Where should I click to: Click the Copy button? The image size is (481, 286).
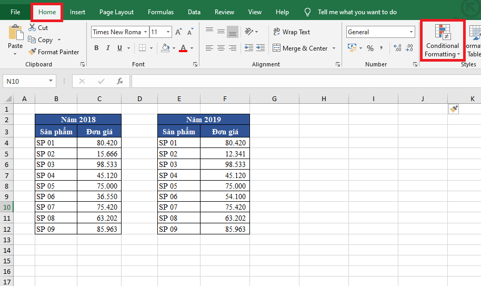point(41,40)
